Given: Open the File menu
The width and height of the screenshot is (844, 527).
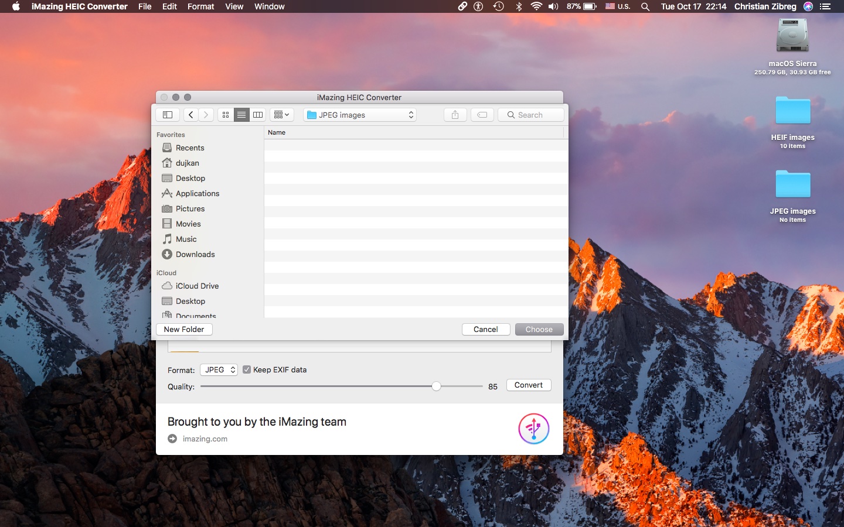Looking at the screenshot, I should coord(145,6).
